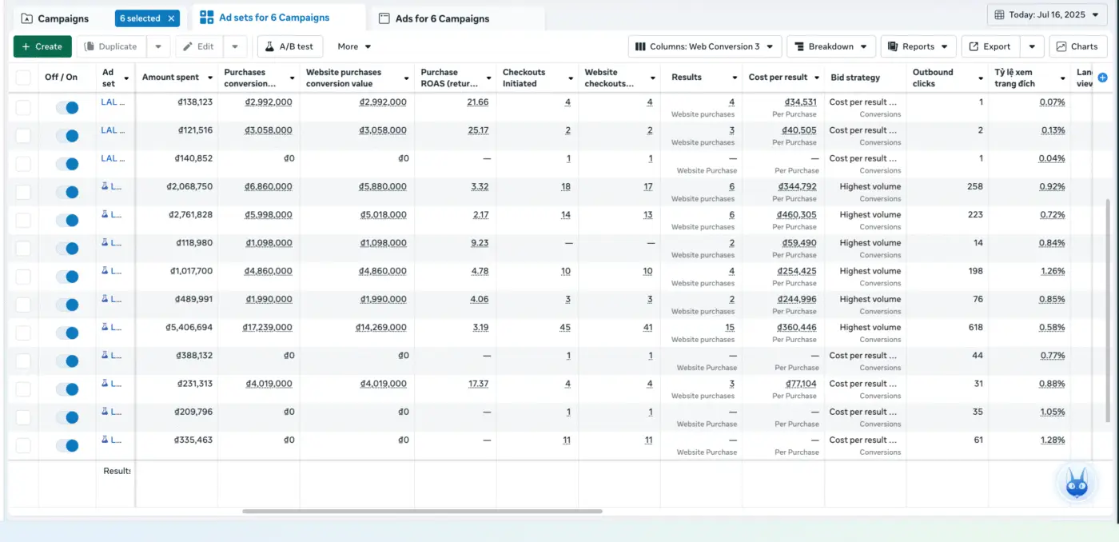Click the Edit pencil button
Screen dimensions: 1119x542
pyautogui.click(x=198, y=46)
